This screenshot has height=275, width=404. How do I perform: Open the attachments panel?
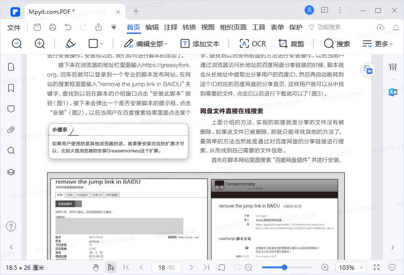11,127
